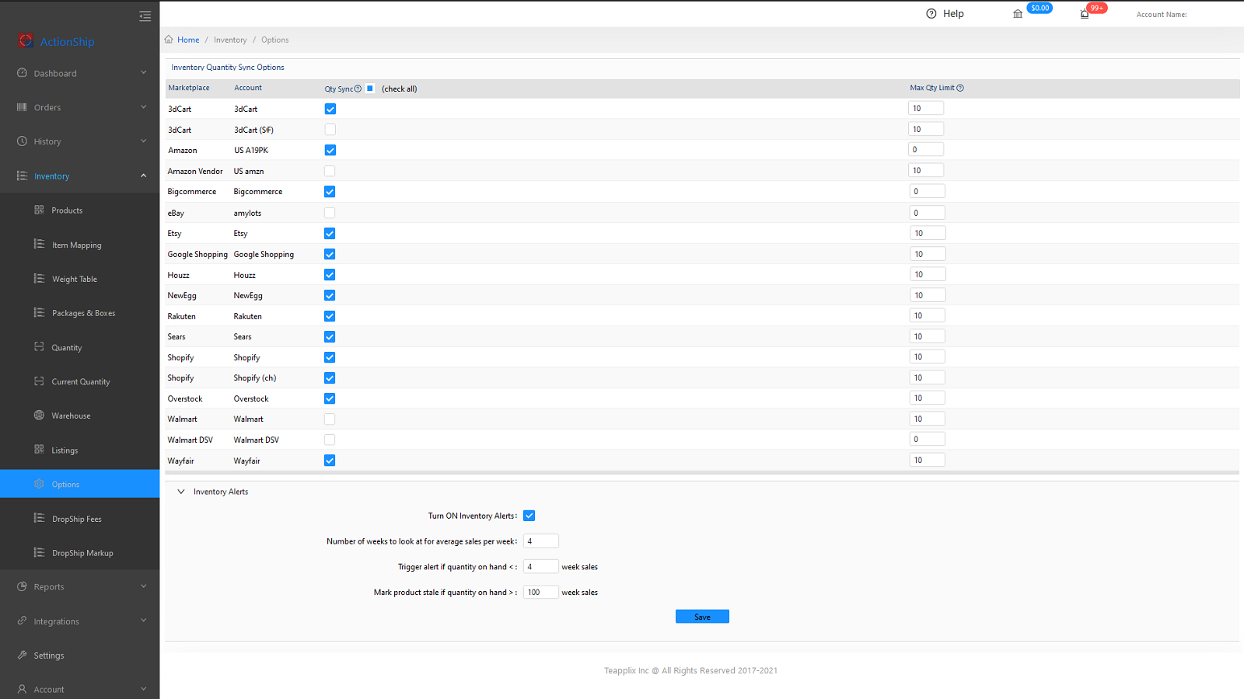1244x699 pixels.
Task: Disable Qty Sync for Amazon US A19PK
Action: click(330, 150)
